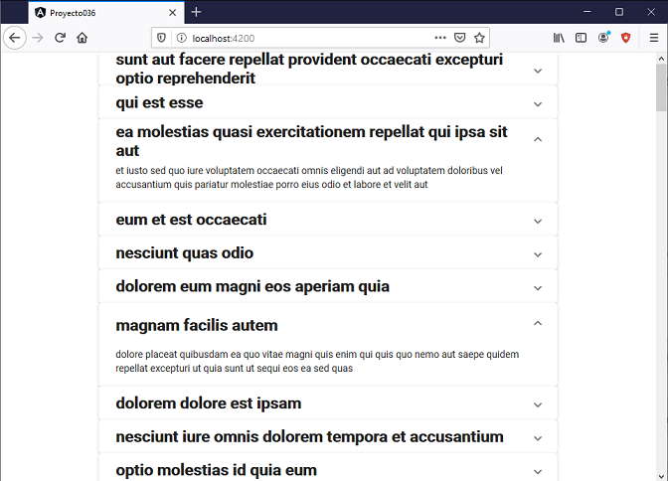668x481 pixels.
Task: Go to the Firefox Home page icon
Action: [82, 38]
